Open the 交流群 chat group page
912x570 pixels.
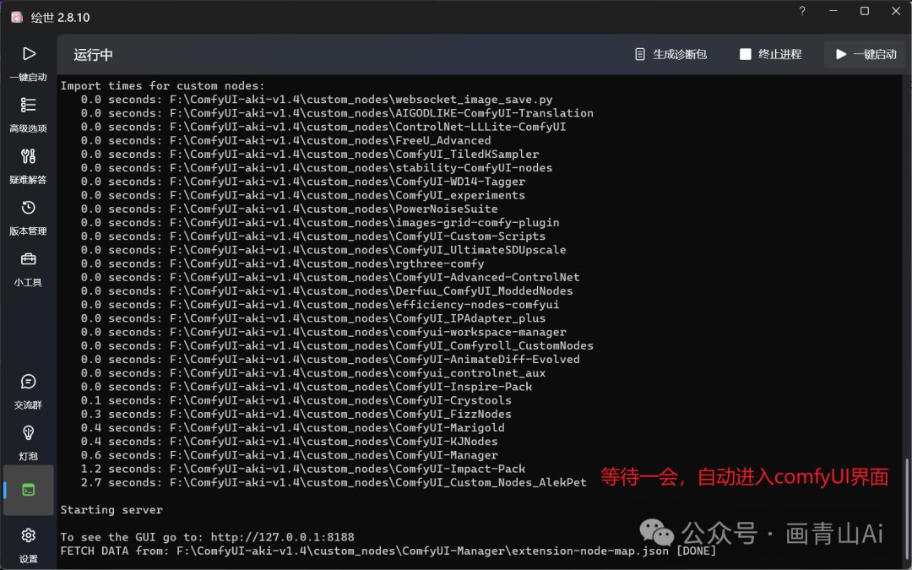[28, 392]
